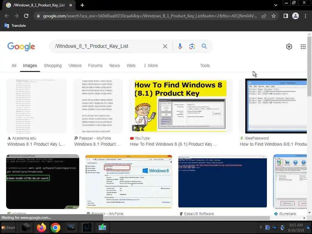Launch Firefox from the taskbar

pyautogui.click(x=41, y=227)
